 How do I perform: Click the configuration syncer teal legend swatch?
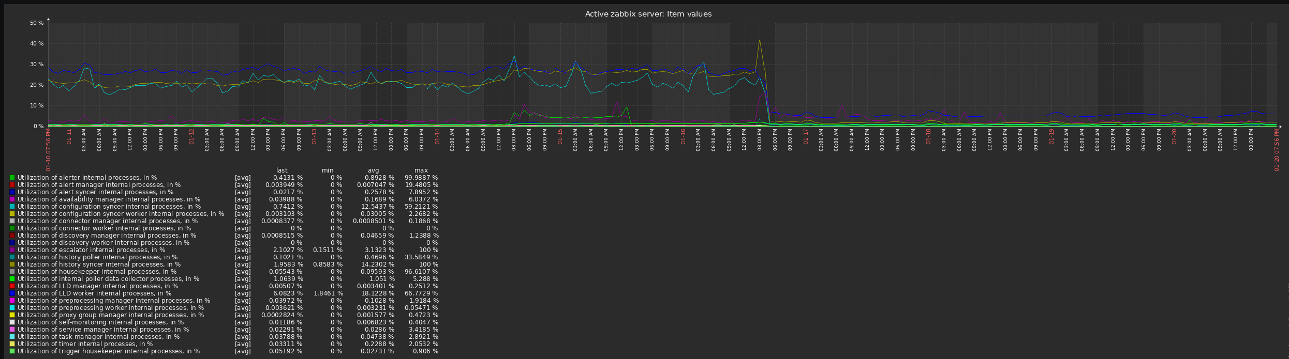click(12, 206)
